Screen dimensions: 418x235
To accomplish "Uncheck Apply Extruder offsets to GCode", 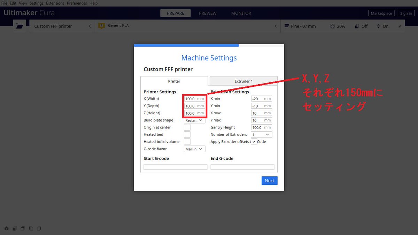I will (x=254, y=142).
